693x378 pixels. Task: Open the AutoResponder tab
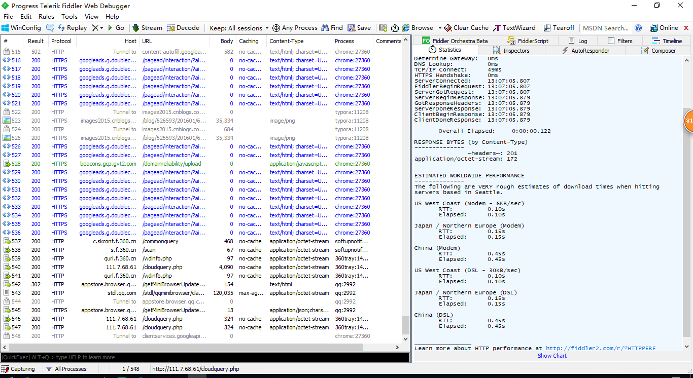pos(586,51)
